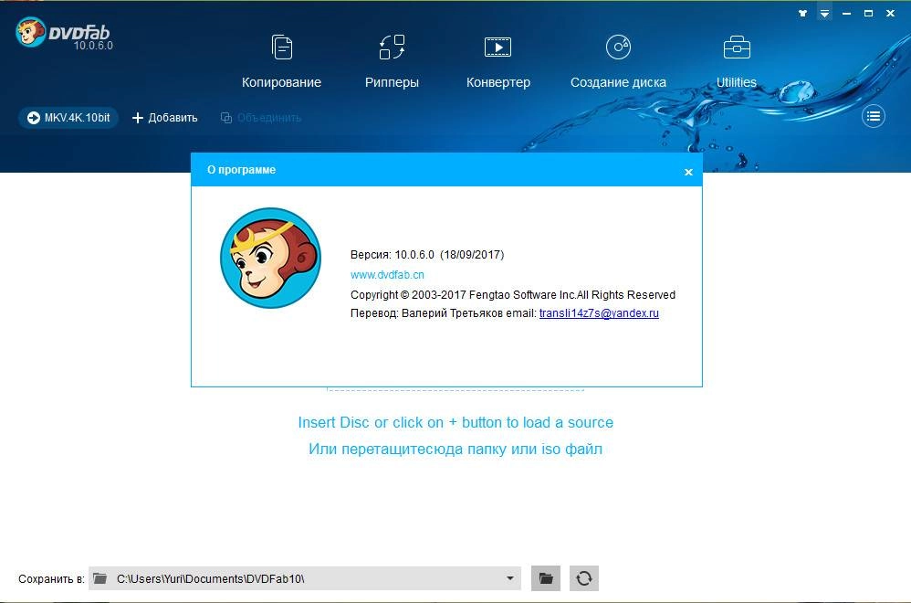This screenshot has height=603, width=911.
Task: Close the DVDFab main window
Action: [x=890, y=14]
